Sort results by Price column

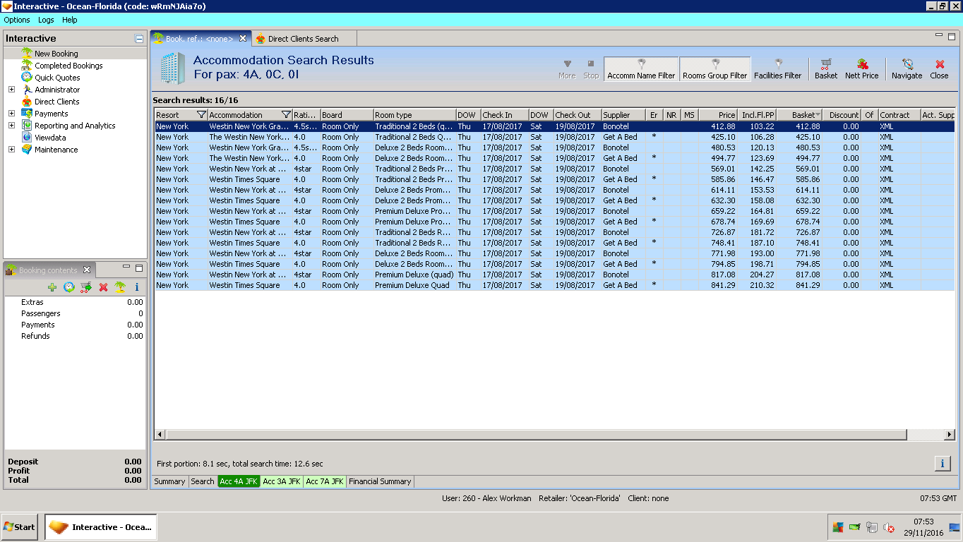pos(719,115)
